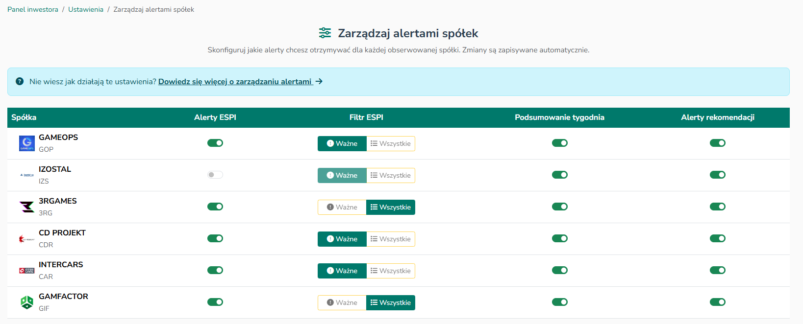Click the Podsumowanie tygodnia column header
The height and width of the screenshot is (324, 803).
coord(559,117)
